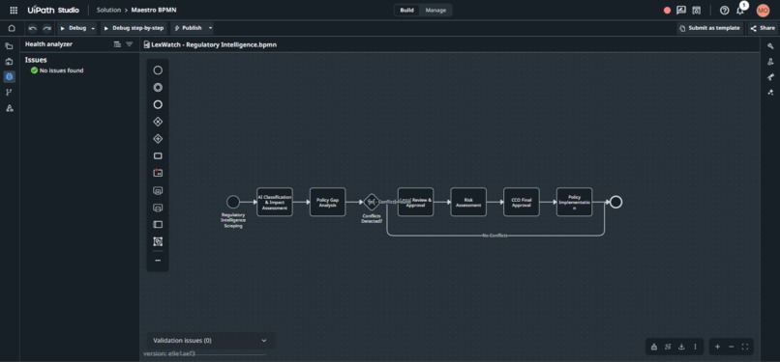Open the Help question mark icon
Image resolution: width=780 pixels, height=362 pixels.
tap(724, 11)
